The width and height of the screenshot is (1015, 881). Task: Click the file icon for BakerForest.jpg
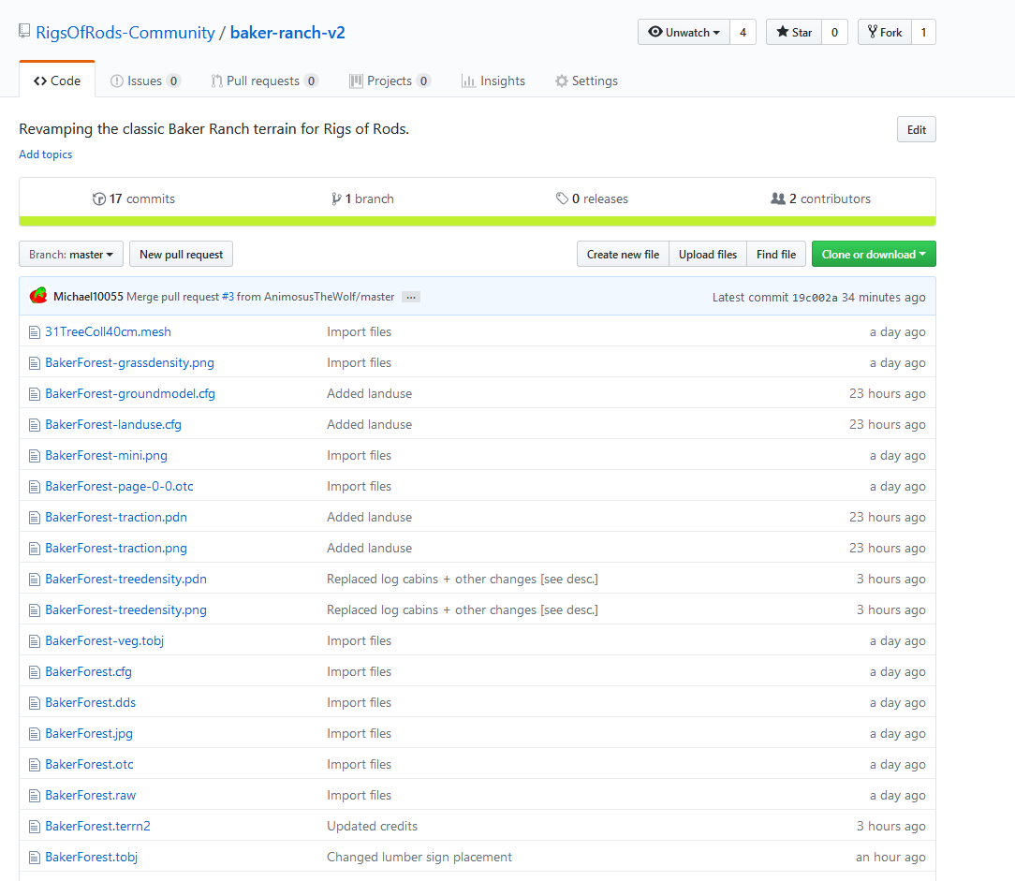pos(35,735)
